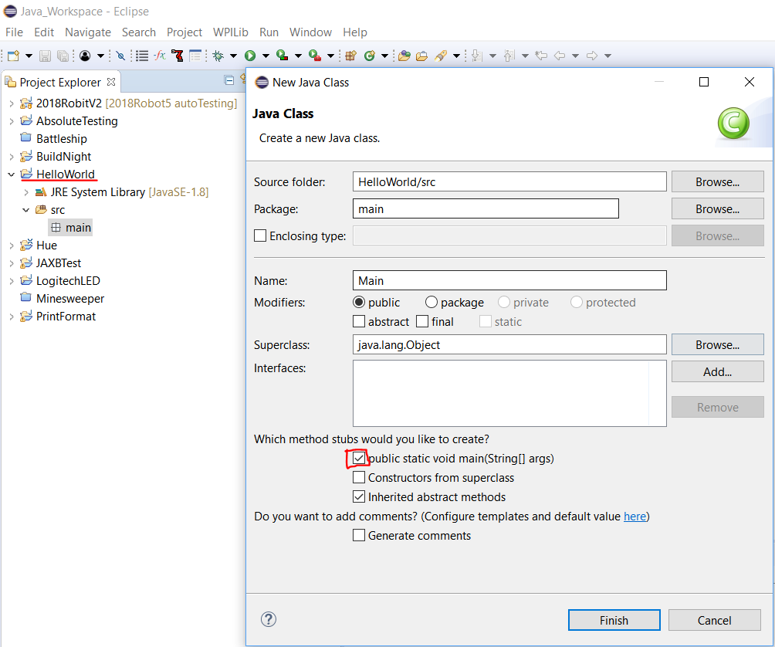
Task: Click the Cancel button
Action: click(x=714, y=620)
